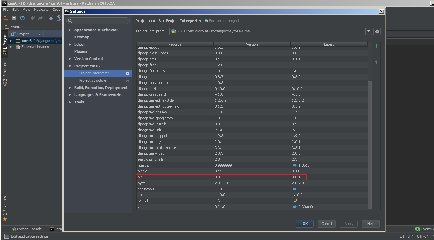Click the Cancel button
The image size is (434, 240).
[327, 224]
